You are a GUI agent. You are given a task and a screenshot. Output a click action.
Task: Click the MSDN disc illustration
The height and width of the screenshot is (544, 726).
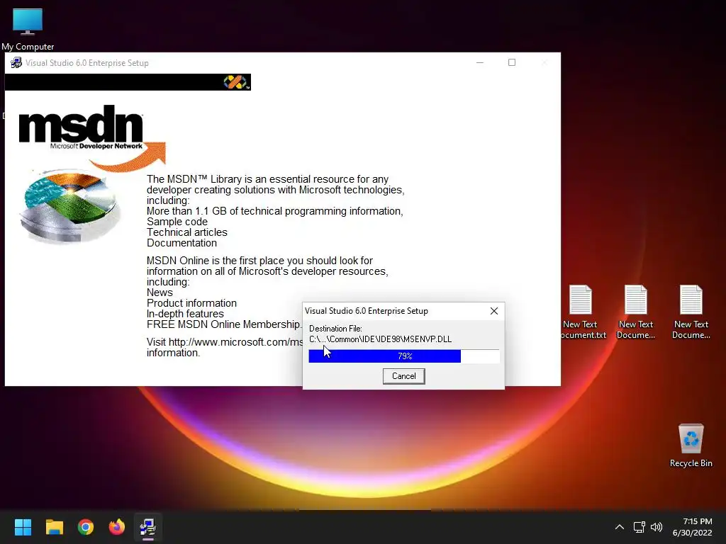pos(70,206)
